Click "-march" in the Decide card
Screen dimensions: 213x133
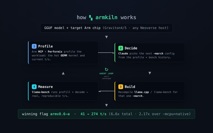click(x=158, y=54)
